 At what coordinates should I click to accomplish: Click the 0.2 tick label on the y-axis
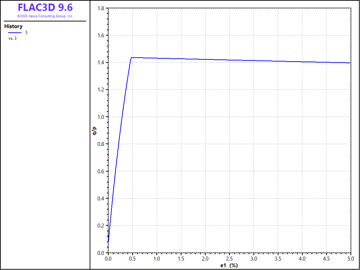[102, 226]
